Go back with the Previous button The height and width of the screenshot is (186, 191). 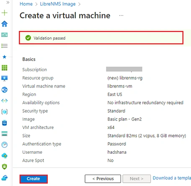(x=103, y=179)
